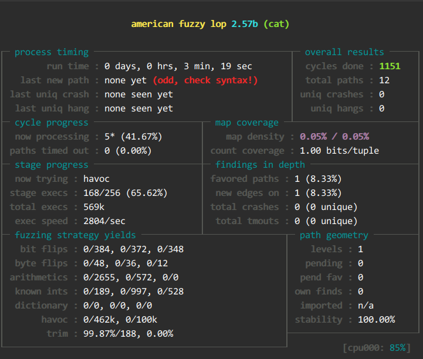The width and height of the screenshot is (423, 359).
Task: Click the total paths value '12'
Action: [384, 80]
